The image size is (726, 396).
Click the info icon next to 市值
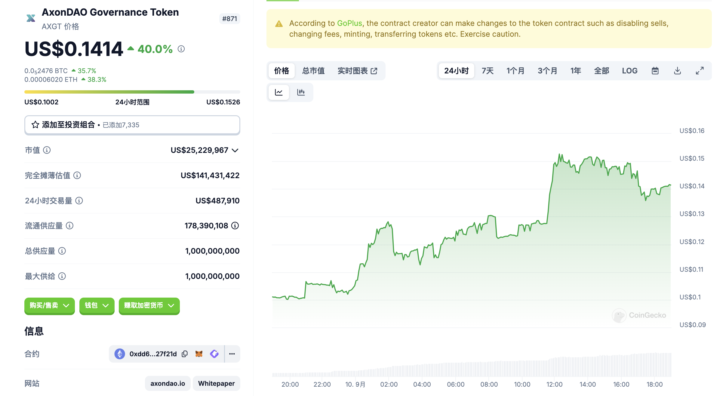(47, 150)
